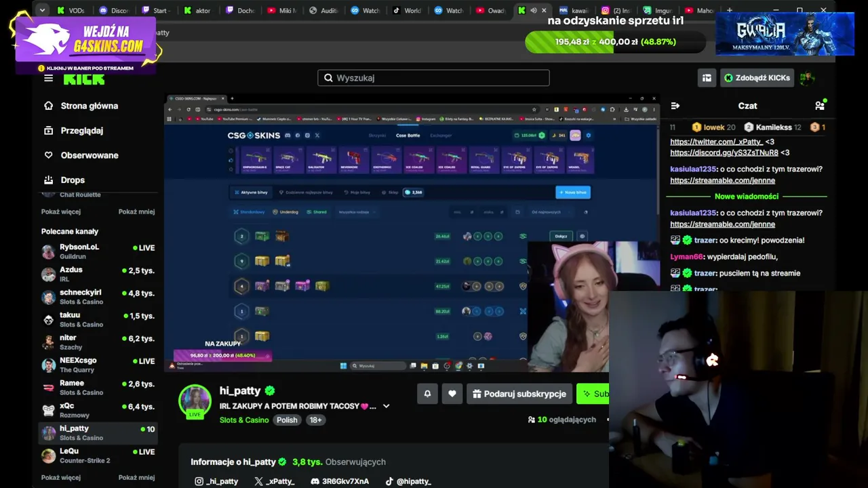The height and width of the screenshot is (488, 868).
Task: Open the twitter.com/_xPatty_ chat link
Action: (x=717, y=142)
